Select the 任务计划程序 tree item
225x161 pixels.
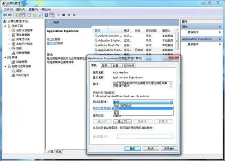[x=24, y=30]
